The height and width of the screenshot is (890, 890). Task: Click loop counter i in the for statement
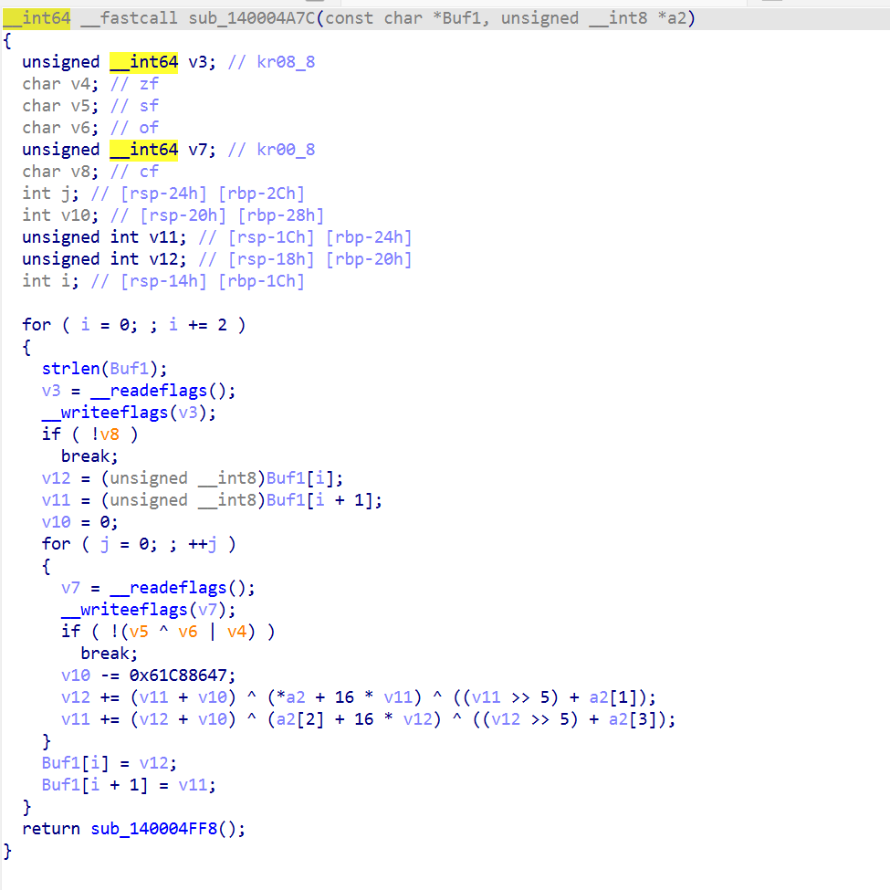85,324
